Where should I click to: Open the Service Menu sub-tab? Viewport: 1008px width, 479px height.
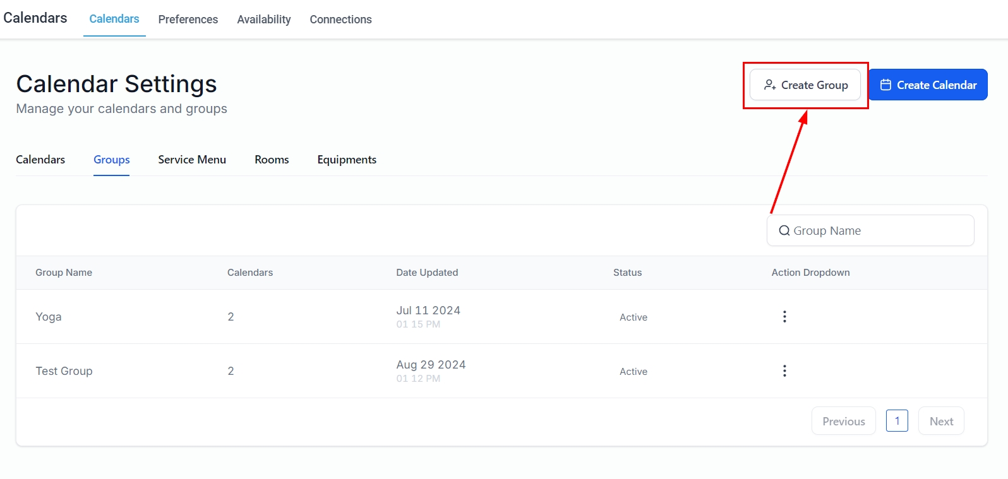(192, 160)
